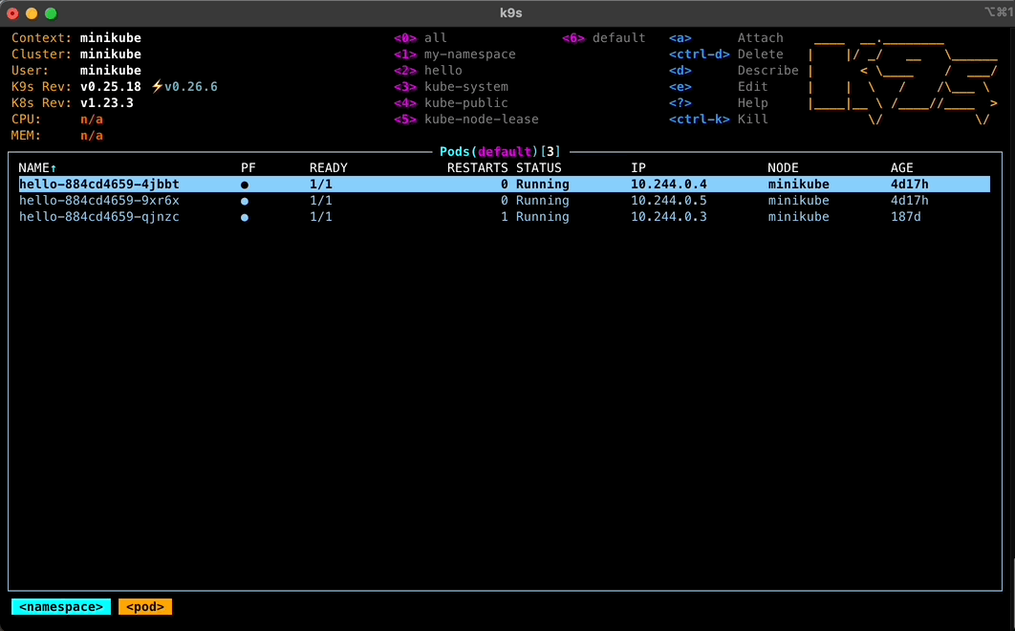Click the READY column header
This screenshot has width=1015, height=631.
tap(328, 168)
